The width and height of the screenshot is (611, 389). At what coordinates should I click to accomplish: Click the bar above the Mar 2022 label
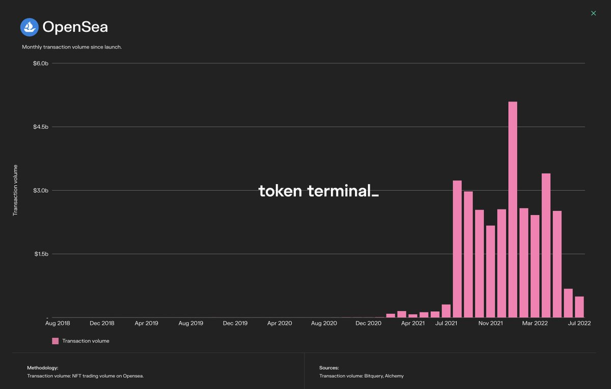(x=535, y=266)
